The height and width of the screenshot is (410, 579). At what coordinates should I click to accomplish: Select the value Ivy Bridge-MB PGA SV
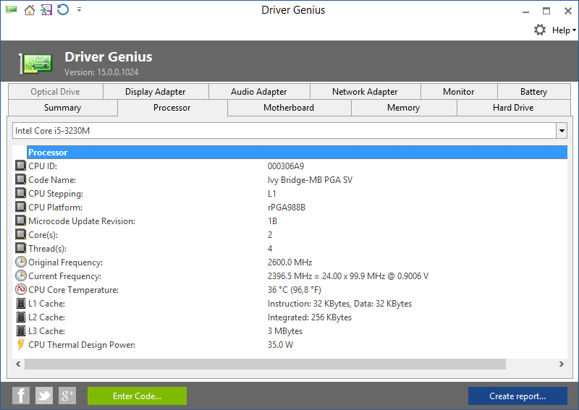(310, 180)
